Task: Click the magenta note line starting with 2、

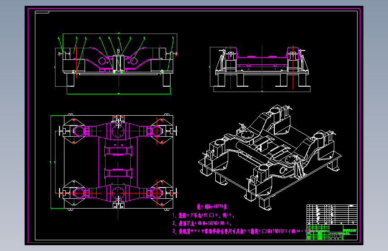Action: (202, 223)
